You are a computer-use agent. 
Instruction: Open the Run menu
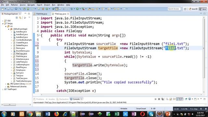coord(54,5)
